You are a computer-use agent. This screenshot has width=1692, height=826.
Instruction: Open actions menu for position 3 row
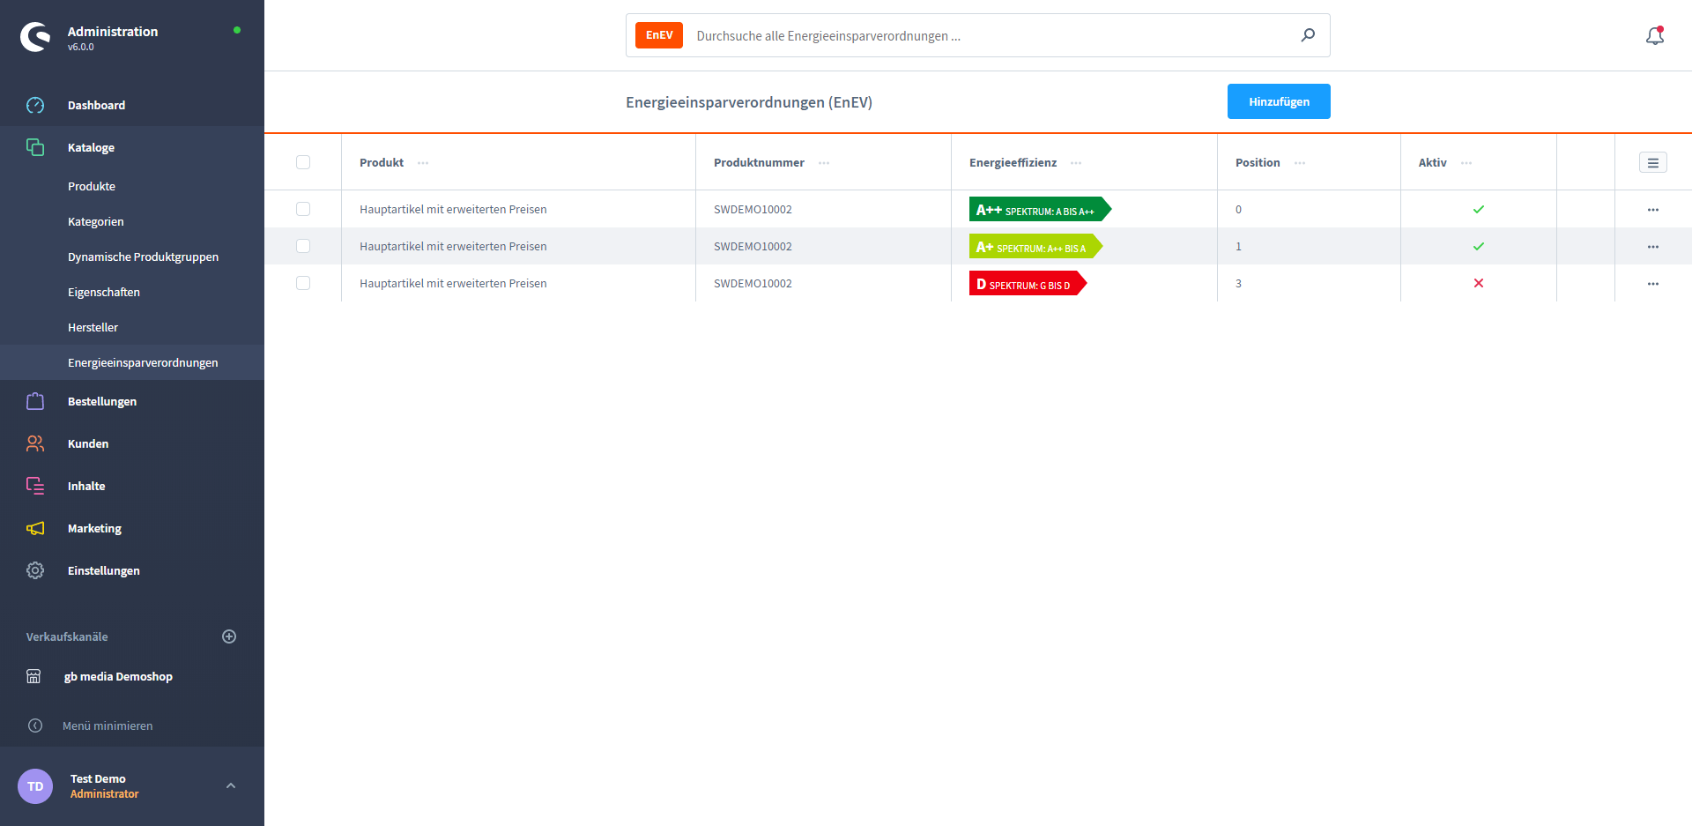1653,284
